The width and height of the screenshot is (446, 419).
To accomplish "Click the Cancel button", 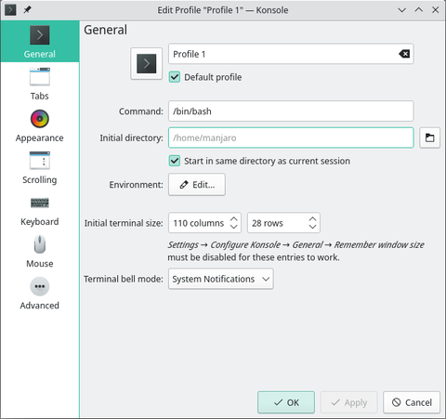I will pyautogui.click(x=412, y=402).
